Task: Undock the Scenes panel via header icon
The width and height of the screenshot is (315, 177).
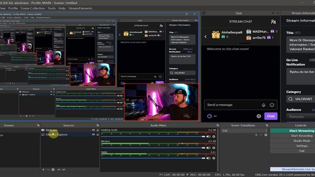Action: (38, 125)
